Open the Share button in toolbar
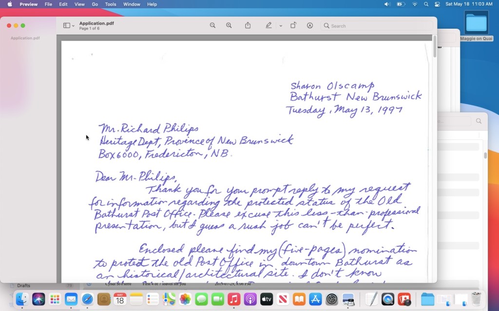499x311 pixels. (x=248, y=25)
